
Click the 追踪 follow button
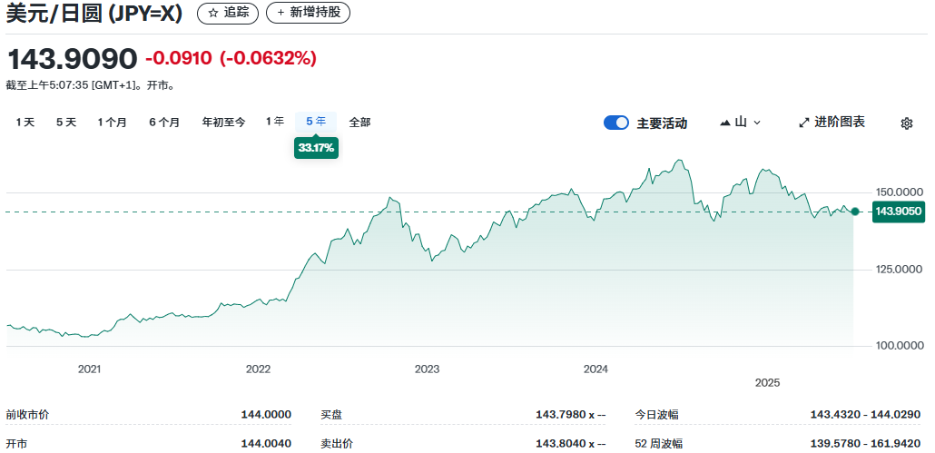228,13
